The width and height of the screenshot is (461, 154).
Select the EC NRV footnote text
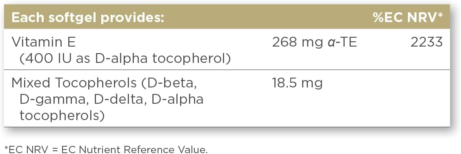tap(106, 150)
